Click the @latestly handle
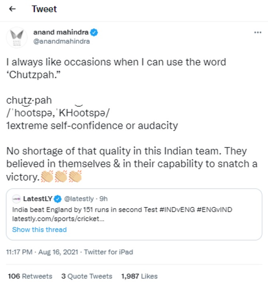The height and width of the screenshot is (287, 268). 79,199
